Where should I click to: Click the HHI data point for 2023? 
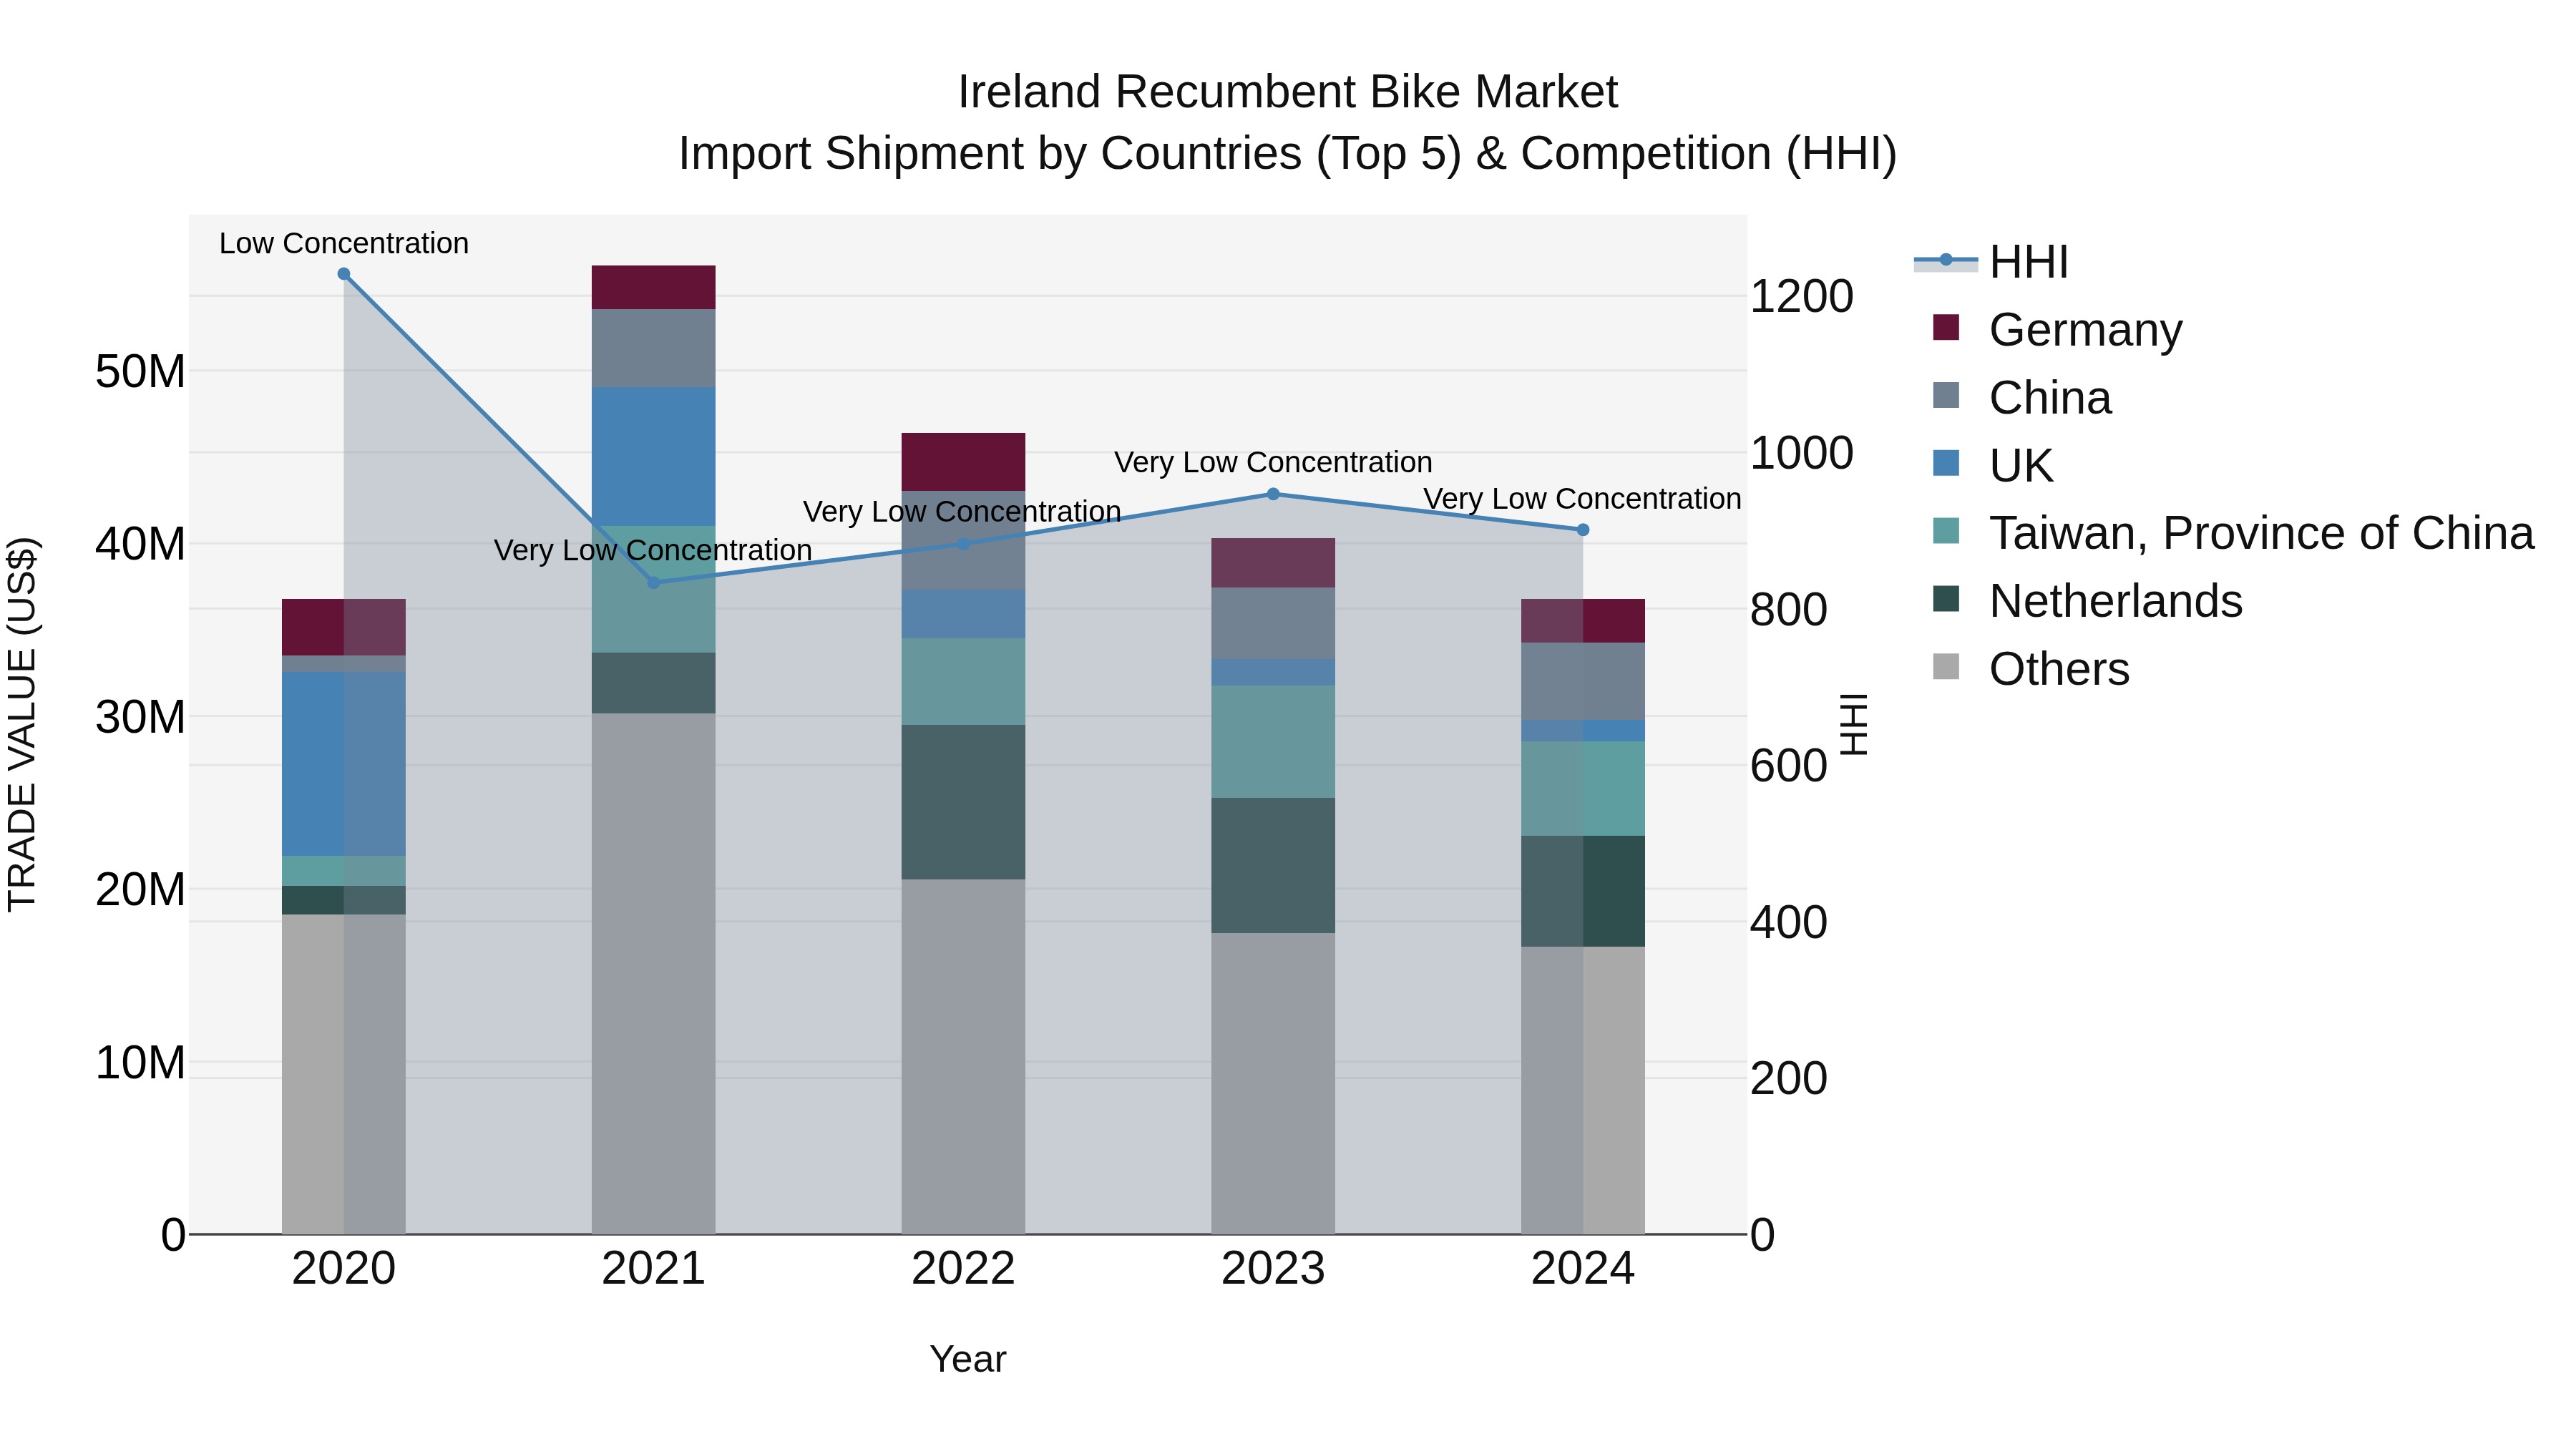click(1273, 494)
